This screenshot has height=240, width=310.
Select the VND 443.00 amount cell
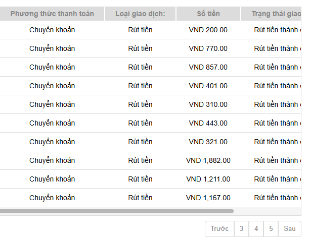click(x=208, y=123)
